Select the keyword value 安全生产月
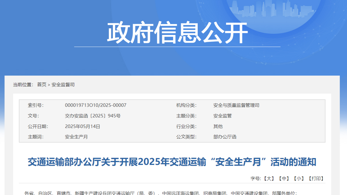 [x=77, y=137]
